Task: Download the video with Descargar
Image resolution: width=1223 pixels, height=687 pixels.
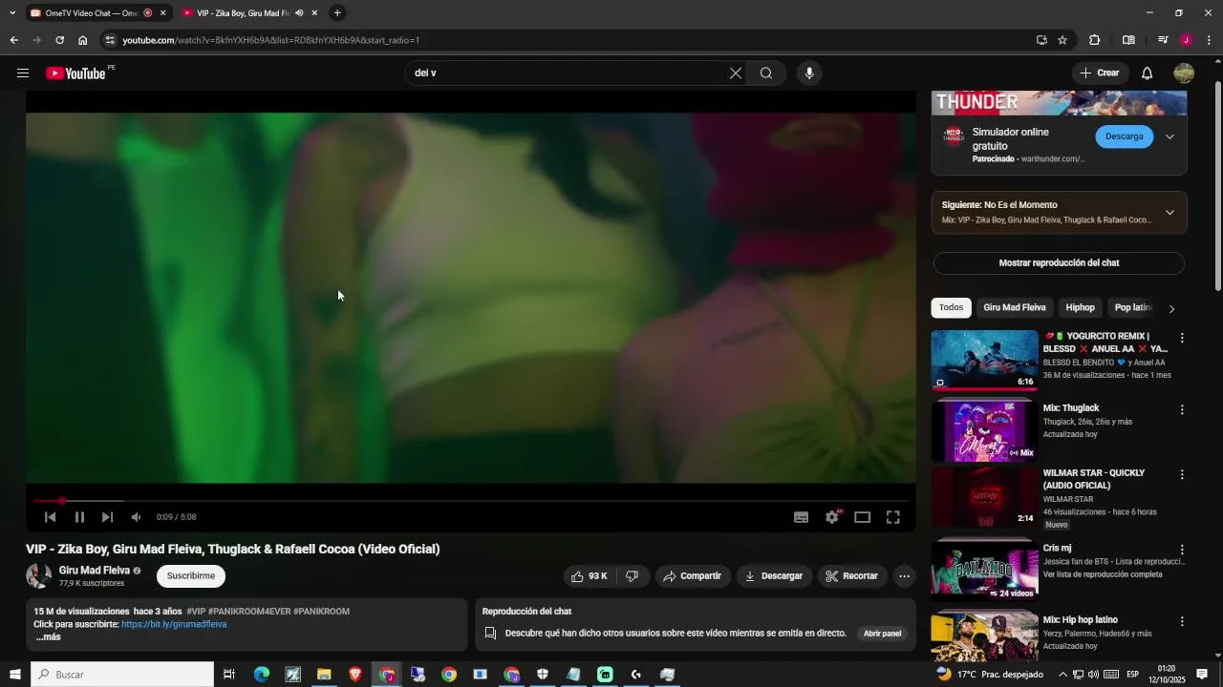Action: 774,576
